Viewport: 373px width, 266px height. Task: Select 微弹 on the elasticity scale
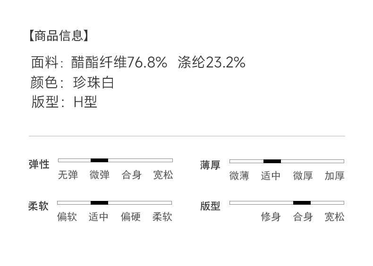point(100,175)
